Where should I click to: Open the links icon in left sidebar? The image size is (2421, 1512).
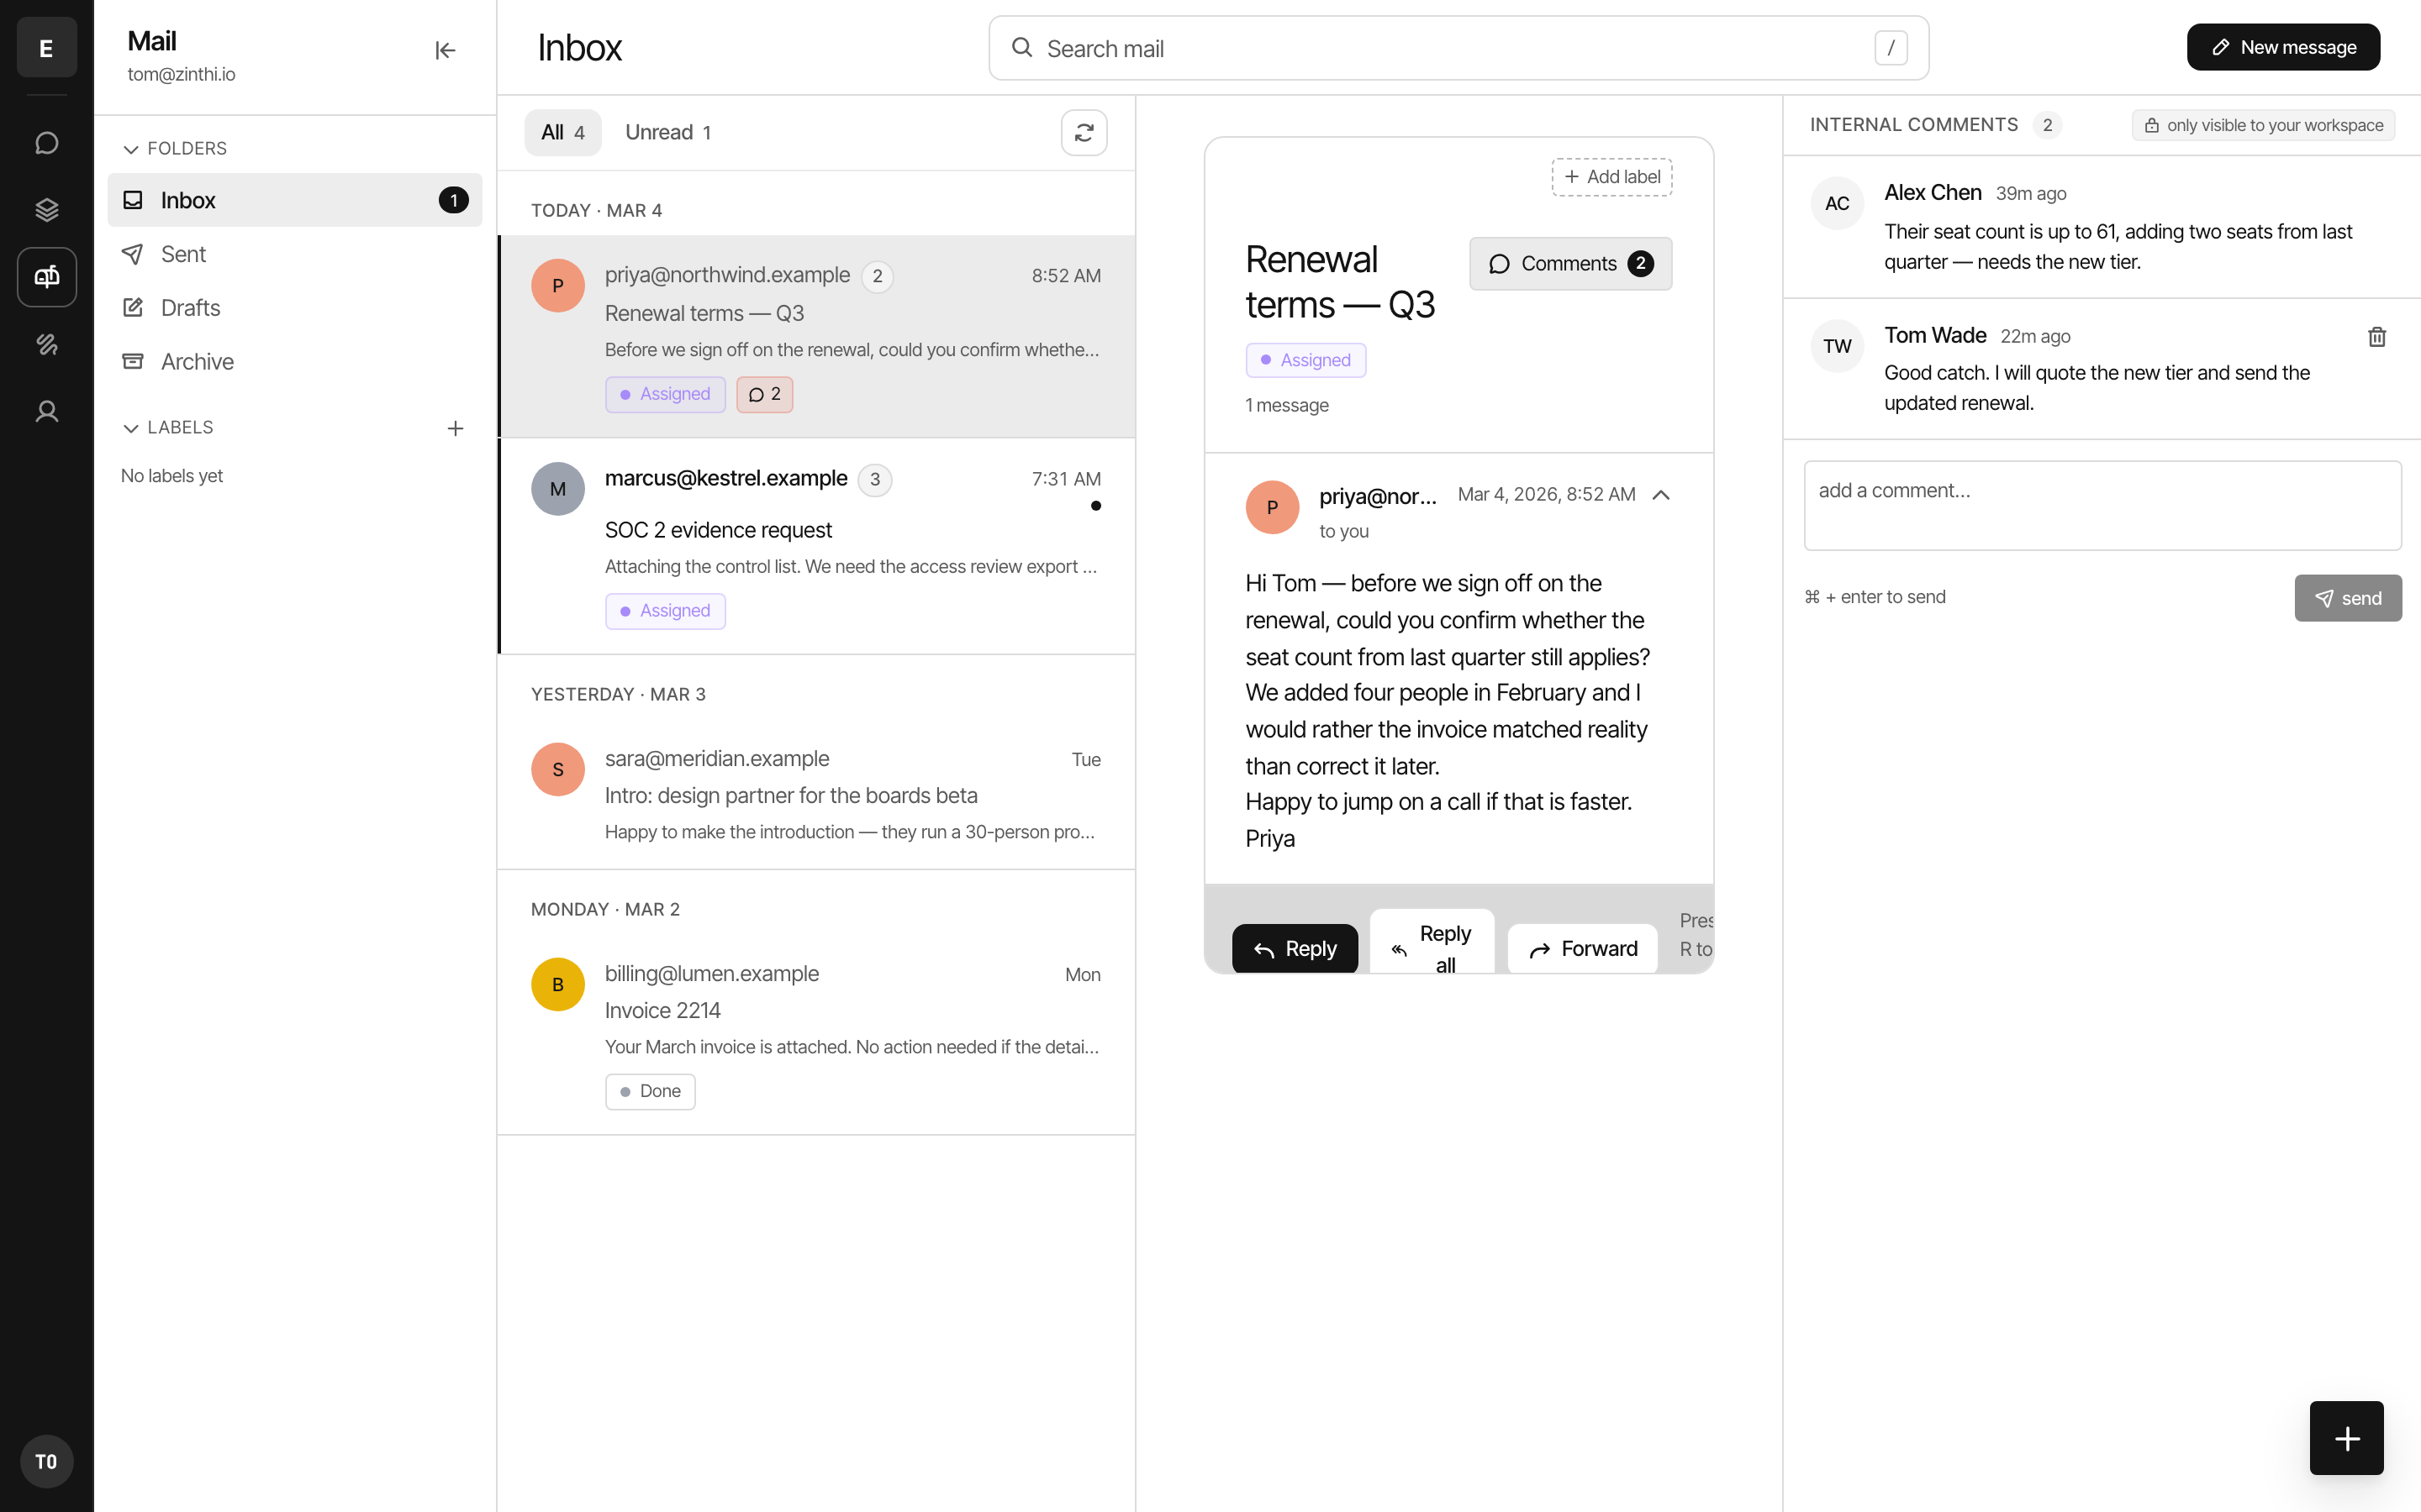(x=46, y=344)
